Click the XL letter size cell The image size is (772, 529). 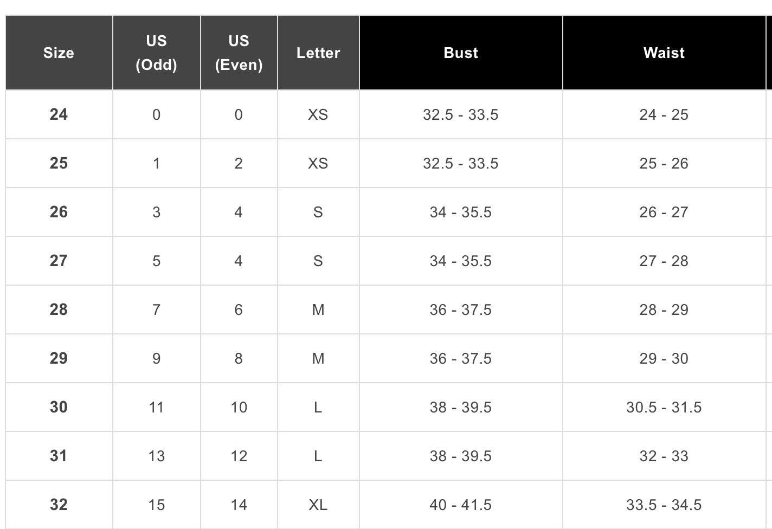pyautogui.click(x=318, y=505)
